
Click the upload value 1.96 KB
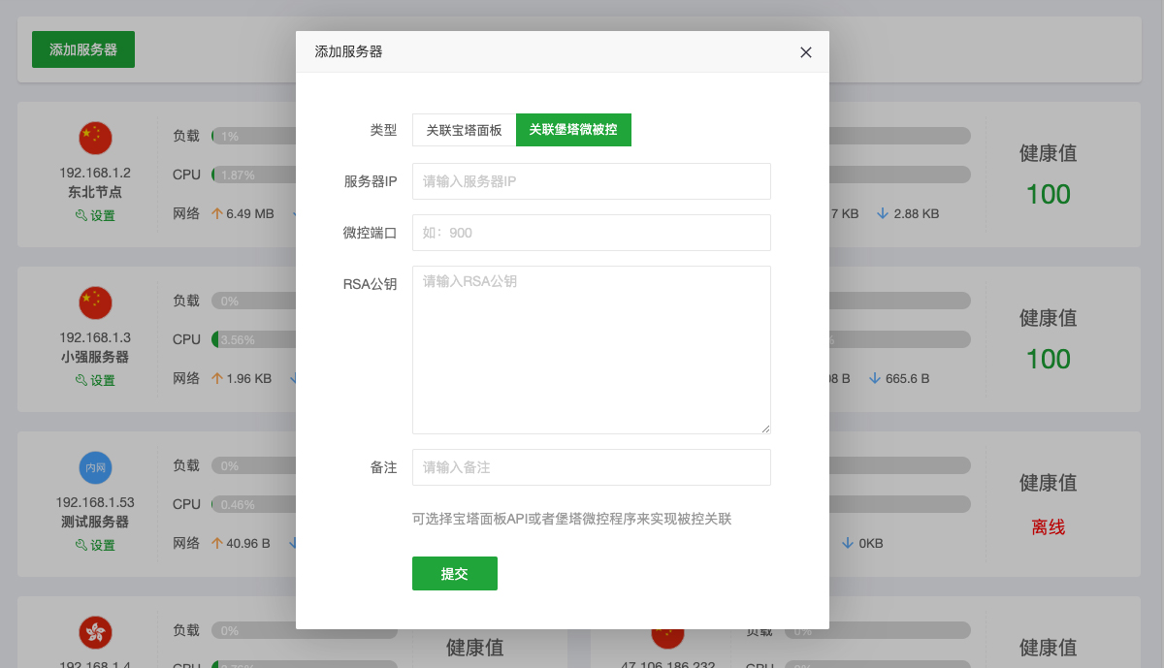pyautogui.click(x=249, y=378)
